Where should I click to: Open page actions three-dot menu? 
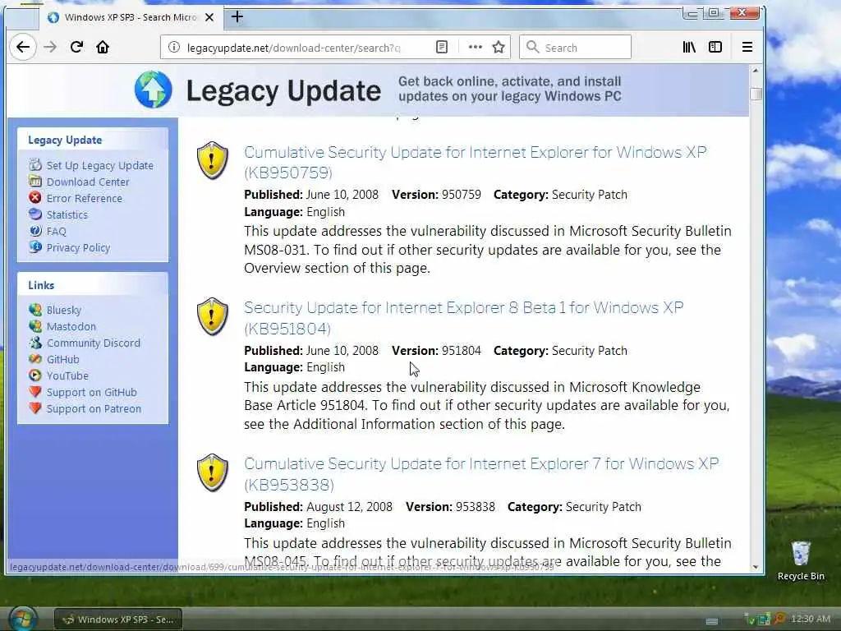click(476, 47)
